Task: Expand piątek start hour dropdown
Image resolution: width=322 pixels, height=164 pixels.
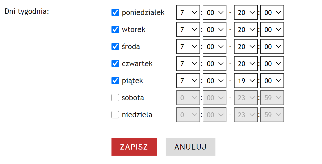Action: click(188, 81)
